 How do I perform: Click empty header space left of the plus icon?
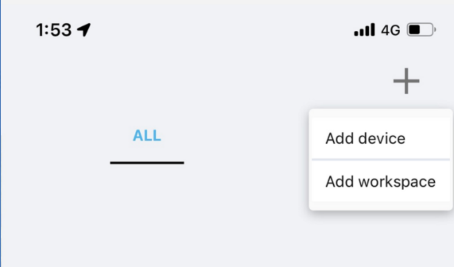coord(223,81)
